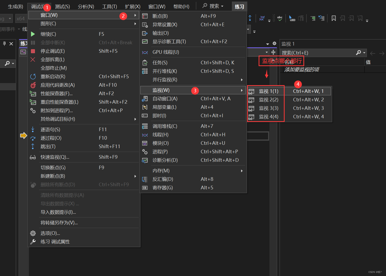The width and height of the screenshot is (386, 276).
Task: Select Watch 1 (监视 1)
Action: (289, 91)
